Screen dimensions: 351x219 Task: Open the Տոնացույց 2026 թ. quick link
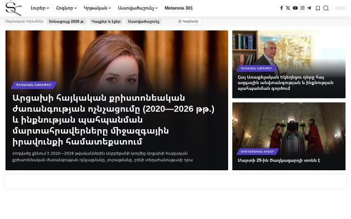[66, 21]
